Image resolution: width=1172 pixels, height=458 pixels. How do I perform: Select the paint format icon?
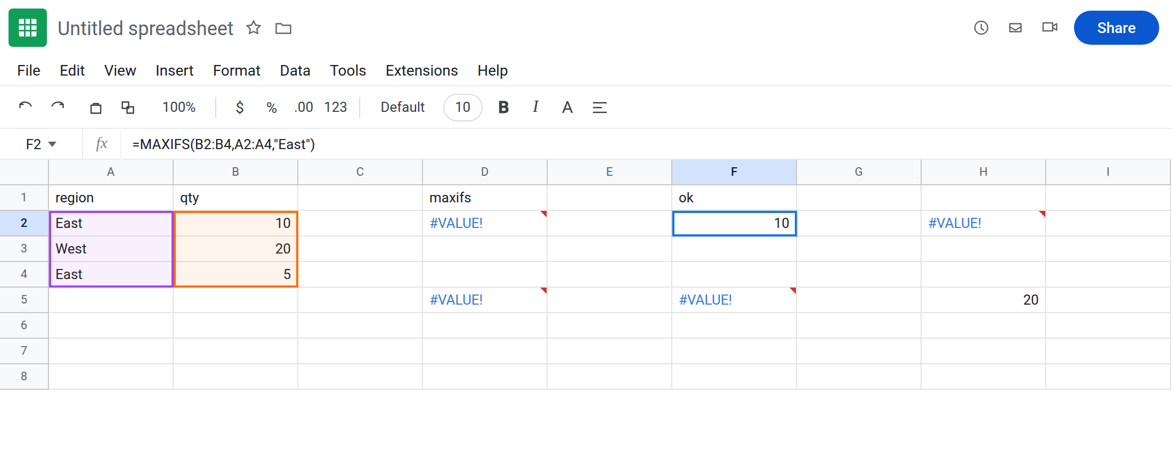tap(128, 108)
